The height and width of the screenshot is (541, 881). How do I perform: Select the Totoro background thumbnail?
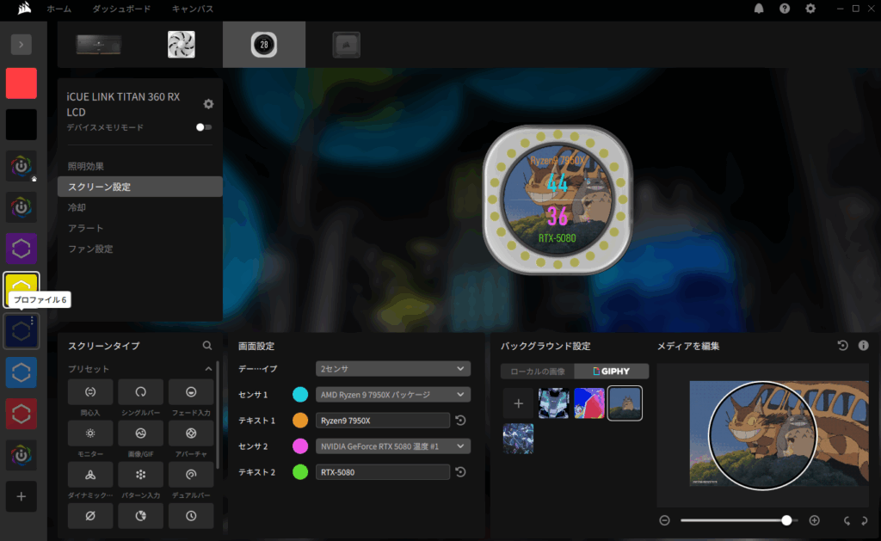[x=625, y=403]
